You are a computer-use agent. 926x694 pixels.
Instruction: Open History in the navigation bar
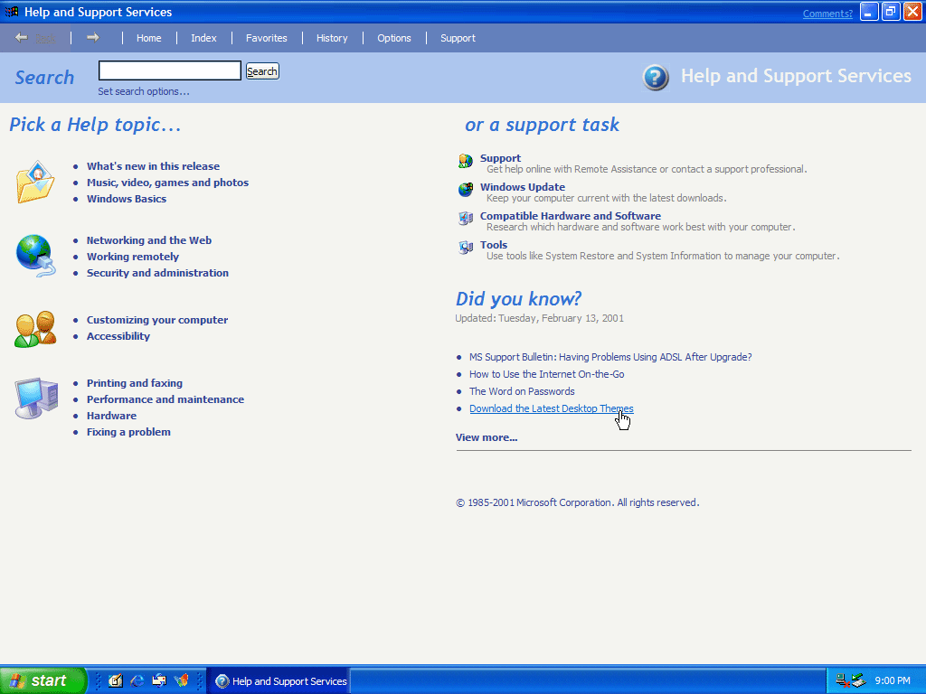click(x=332, y=38)
